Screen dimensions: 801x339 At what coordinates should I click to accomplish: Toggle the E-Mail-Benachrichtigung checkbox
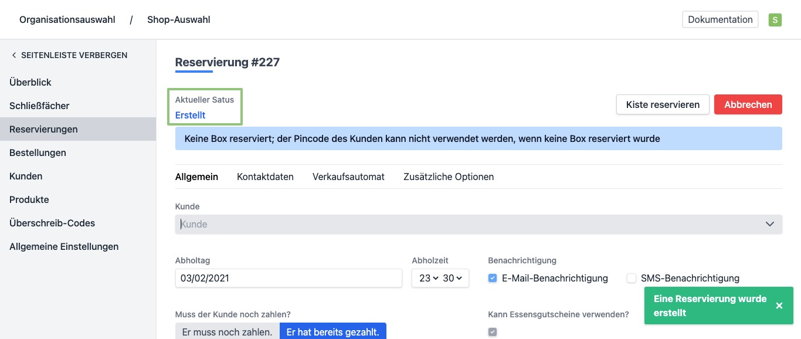coord(493,278)
